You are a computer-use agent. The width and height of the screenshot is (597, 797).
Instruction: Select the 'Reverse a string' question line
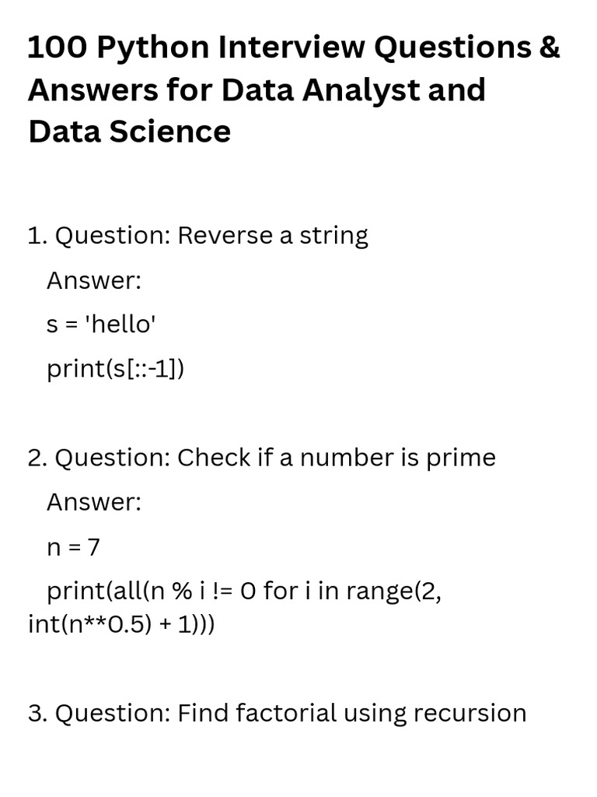point(197,235)
